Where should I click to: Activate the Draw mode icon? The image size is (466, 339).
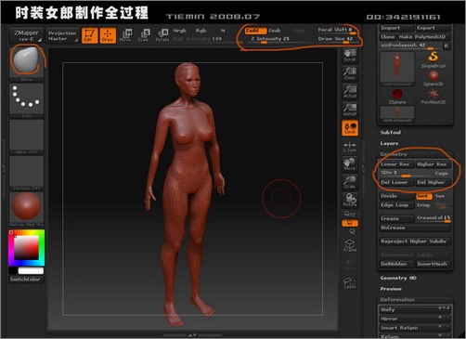pos(108,35)
